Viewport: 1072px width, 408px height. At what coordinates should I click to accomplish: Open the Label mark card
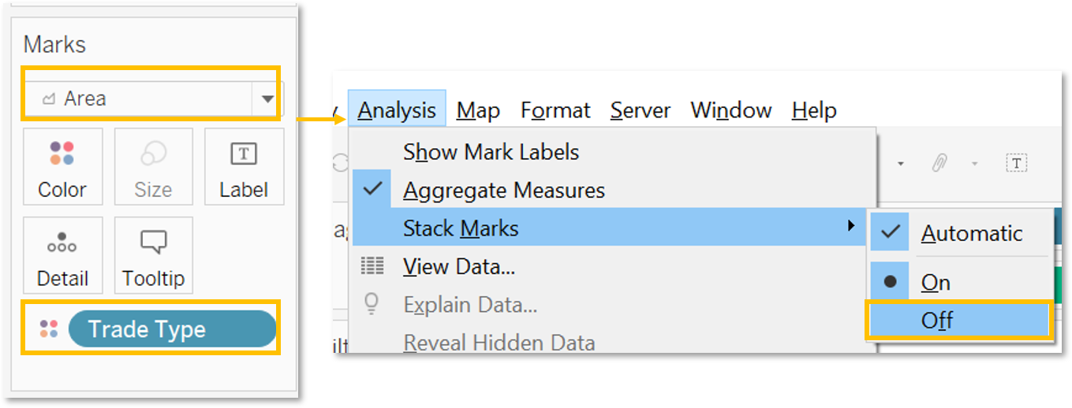click(244, 167)
